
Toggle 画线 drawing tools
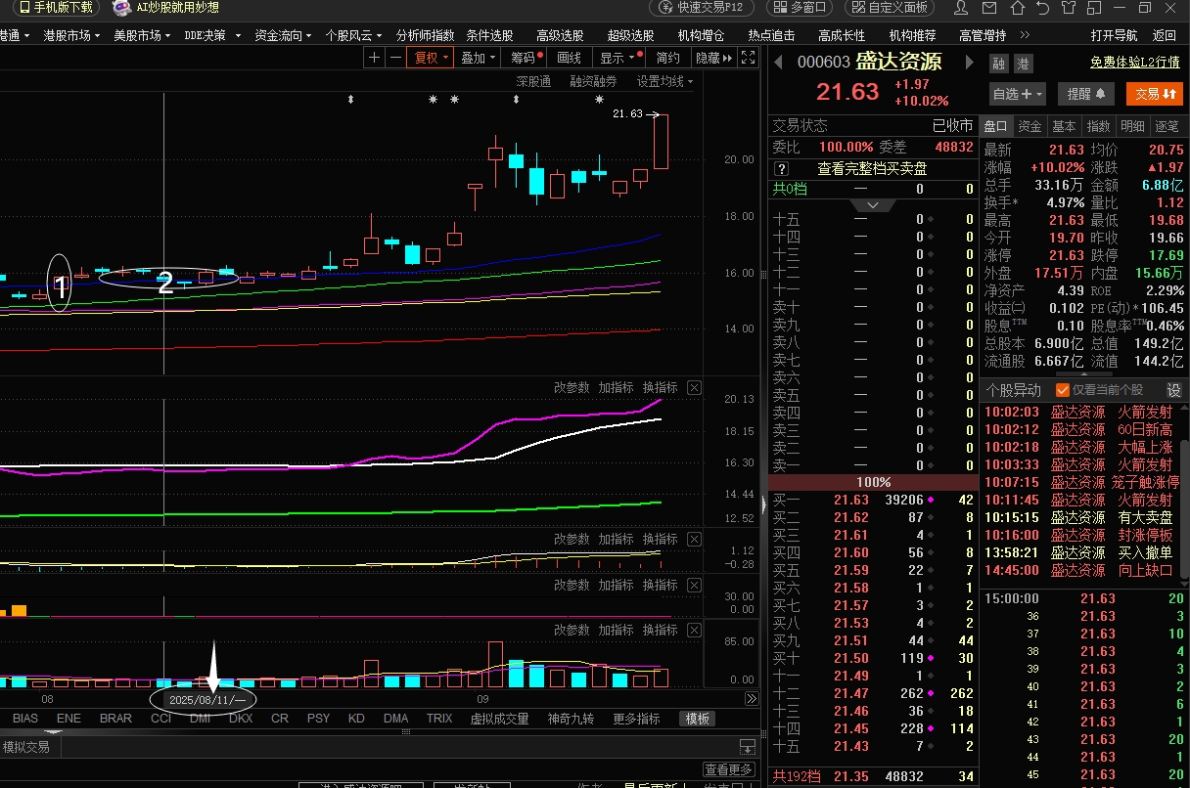click(x=570, y=58)
